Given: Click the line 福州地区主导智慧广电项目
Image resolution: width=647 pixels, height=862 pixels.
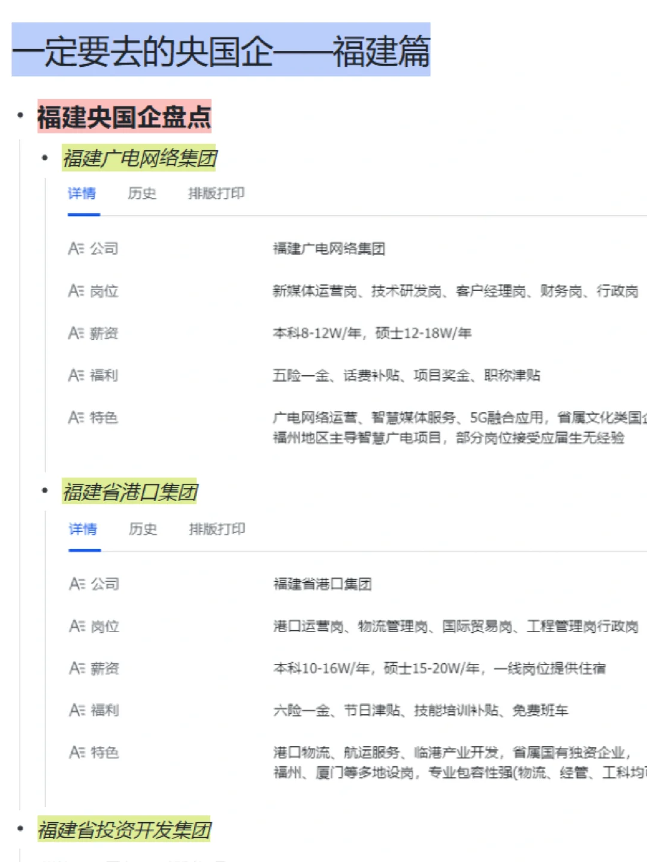Looking at the screenshot, I should pos(357,438).
